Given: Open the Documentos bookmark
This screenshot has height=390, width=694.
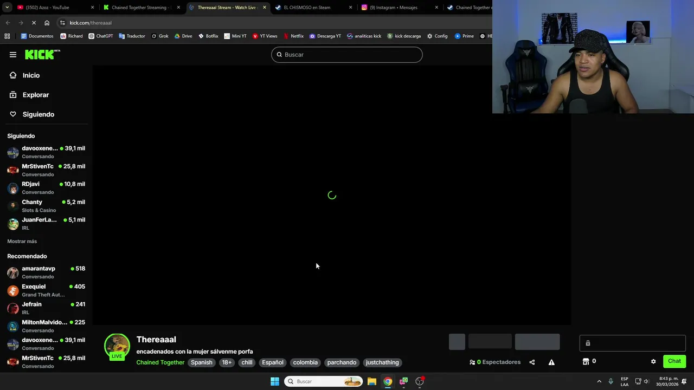Looking at the screenshot, I should (x=37, y=36).
